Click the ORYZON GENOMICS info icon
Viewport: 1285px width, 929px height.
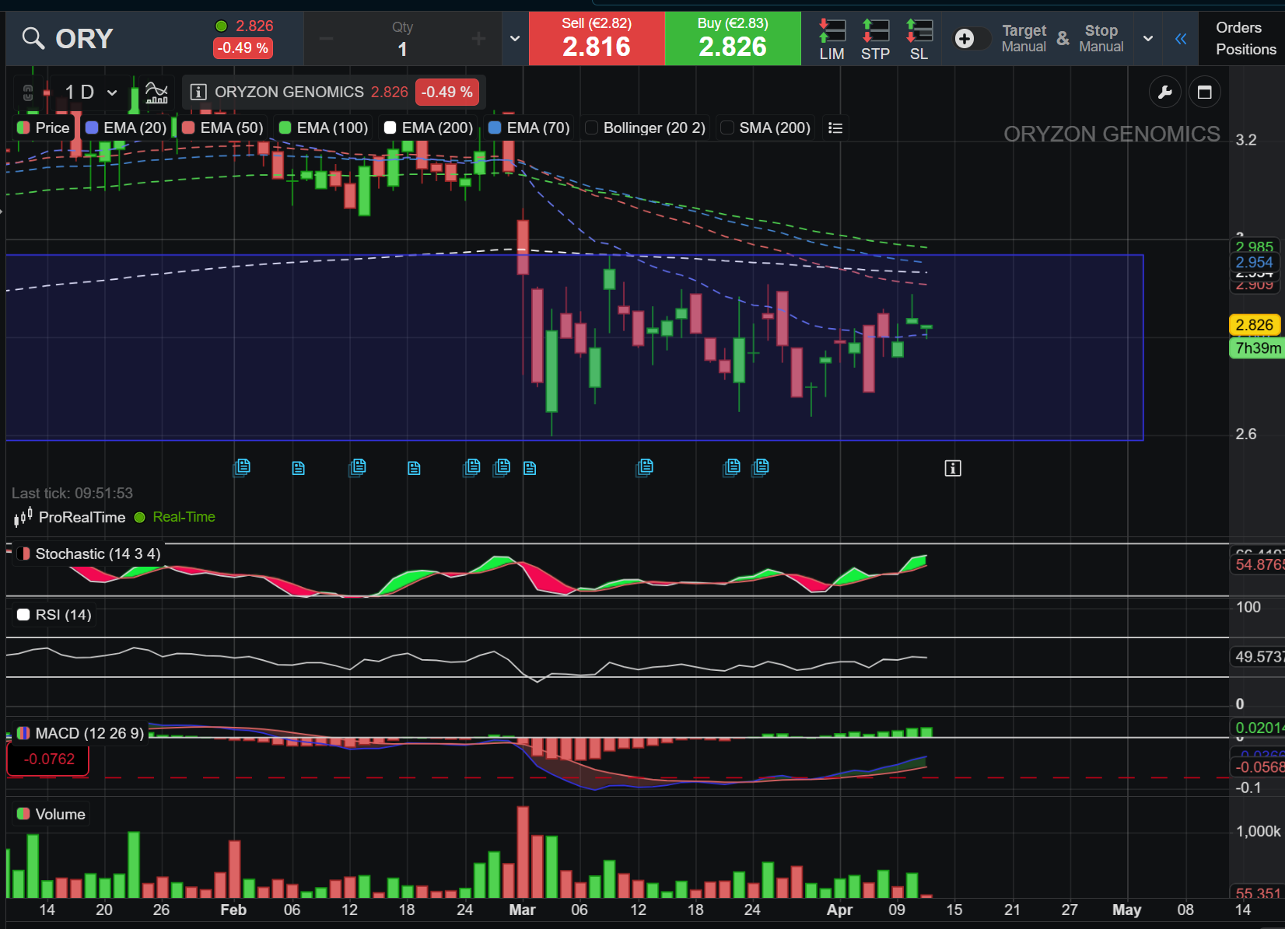click(198, 93)
